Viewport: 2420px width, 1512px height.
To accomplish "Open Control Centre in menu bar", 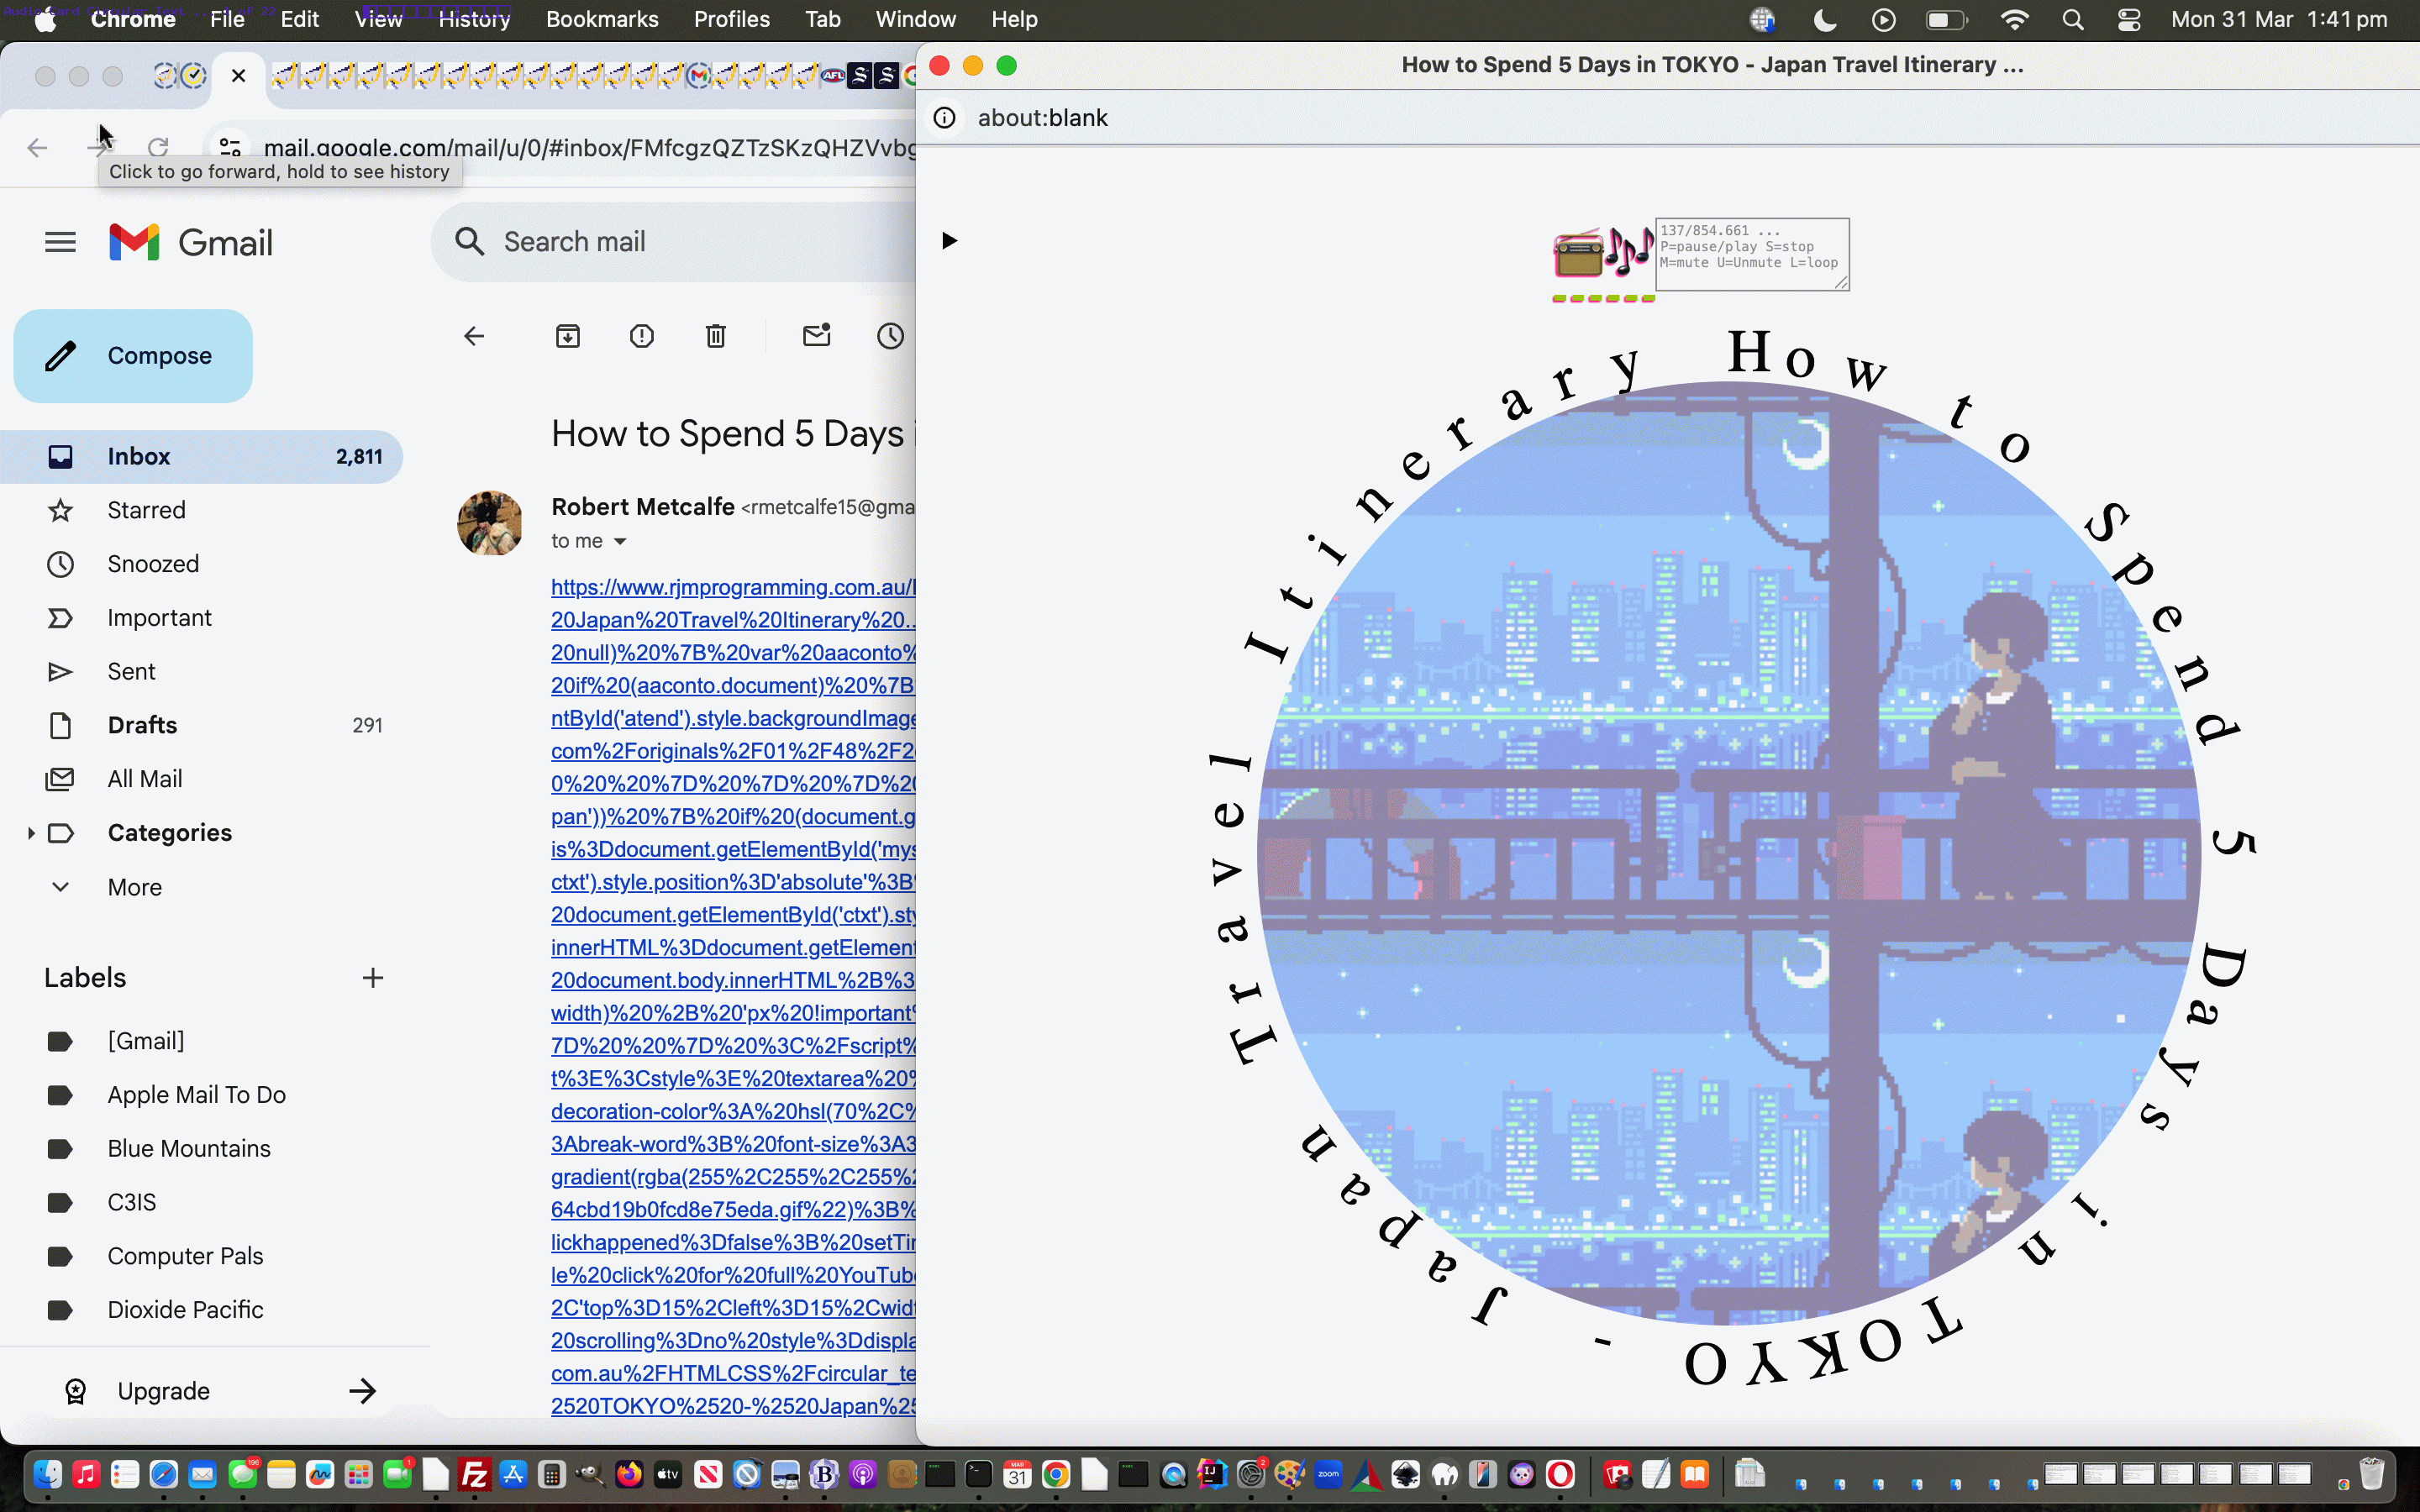I will pyautogui.click(x=2129, y=19).
